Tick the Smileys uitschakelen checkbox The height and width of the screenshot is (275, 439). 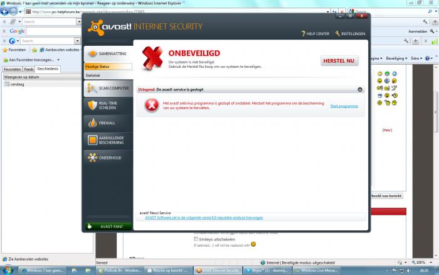point(196,239)
